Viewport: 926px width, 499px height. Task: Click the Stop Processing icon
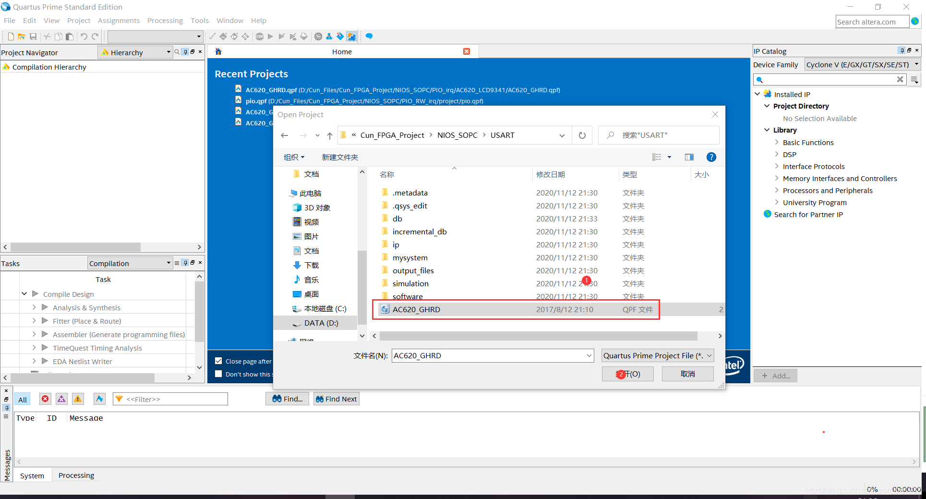(260, 37)
